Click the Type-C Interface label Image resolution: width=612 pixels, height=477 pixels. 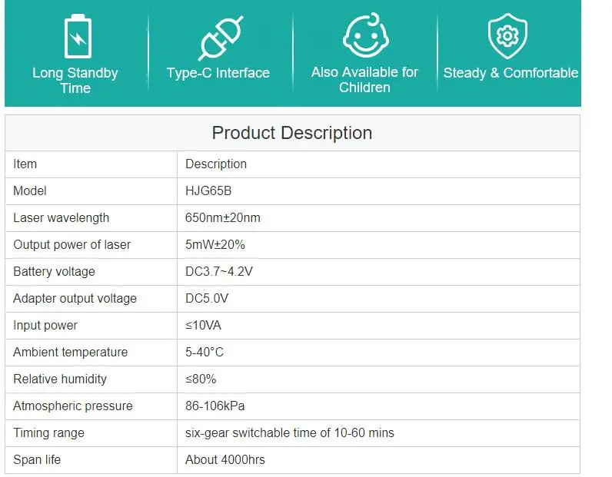[x=218, y=73]
